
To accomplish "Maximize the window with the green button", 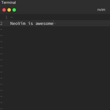I will [x=14, y=10].
